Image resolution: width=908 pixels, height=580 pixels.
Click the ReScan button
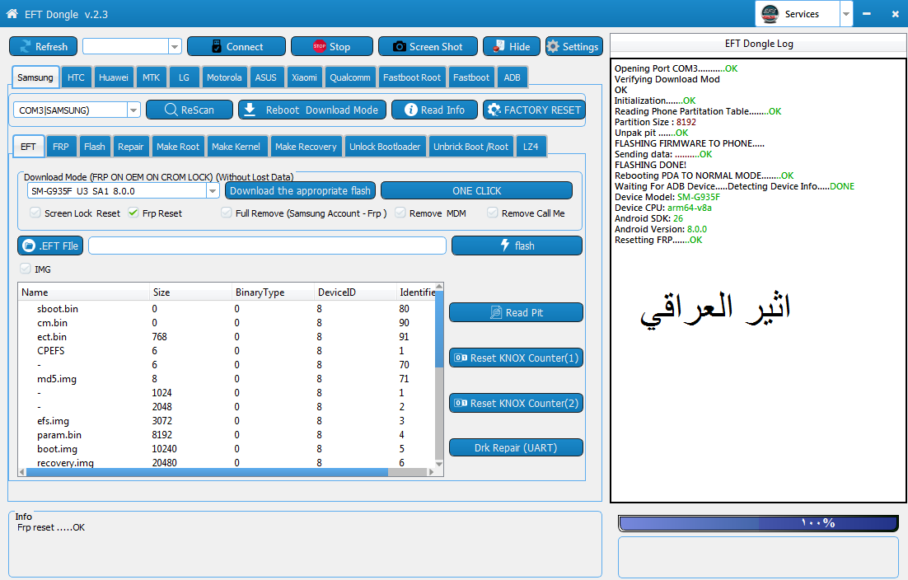(190, 110)
